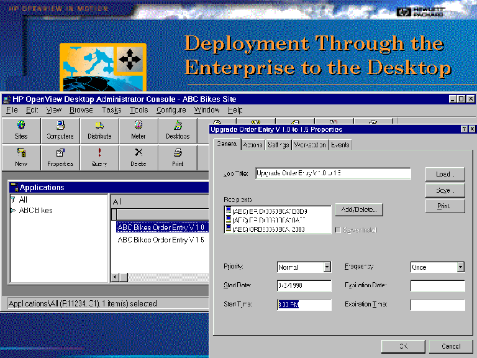477x358 pixels.
Task: Click the Sites toolbar icon
Action: (x=21, y=130)
